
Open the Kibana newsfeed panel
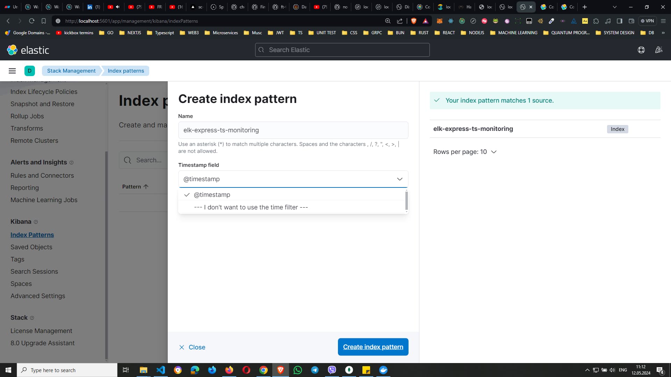(658, 50)
